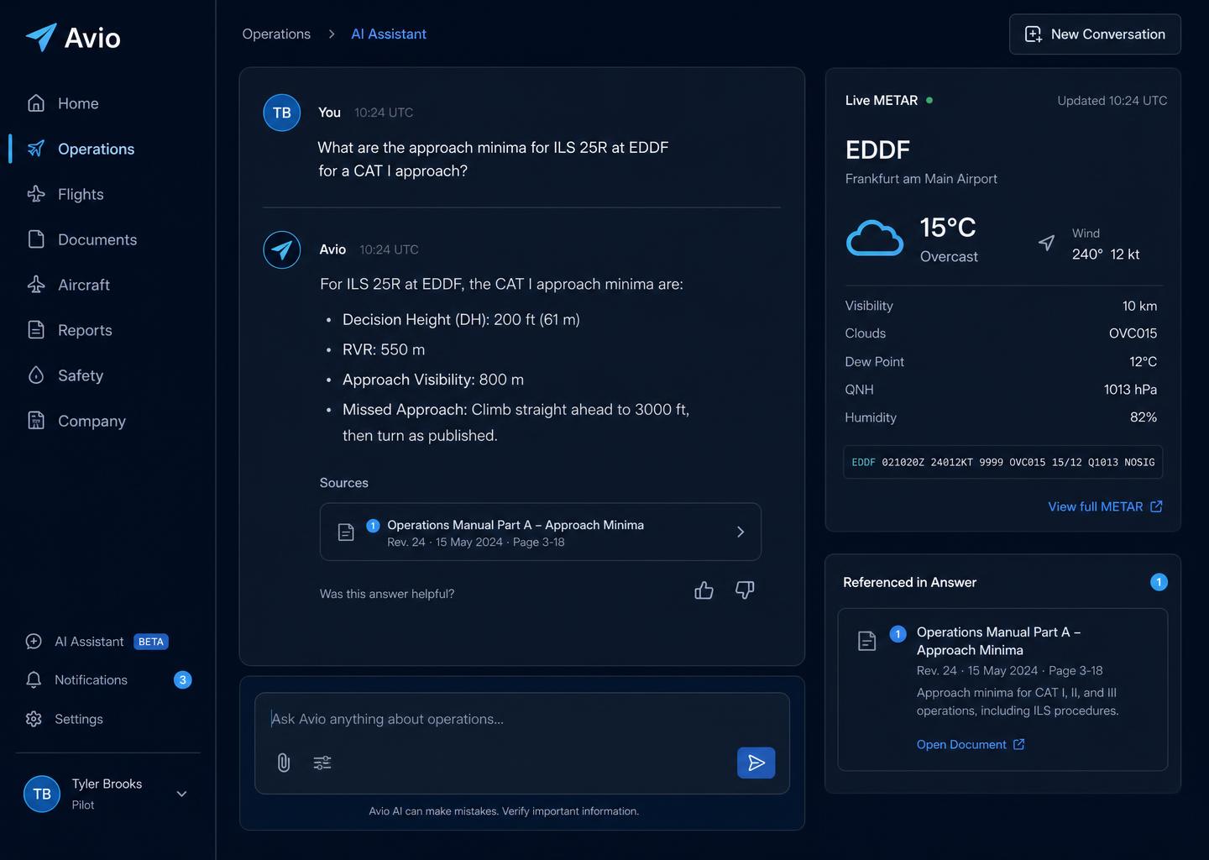Click the New Conversation plus icon
Image resolution: width=1209 pixels, height=860 pixels.
1034,34
